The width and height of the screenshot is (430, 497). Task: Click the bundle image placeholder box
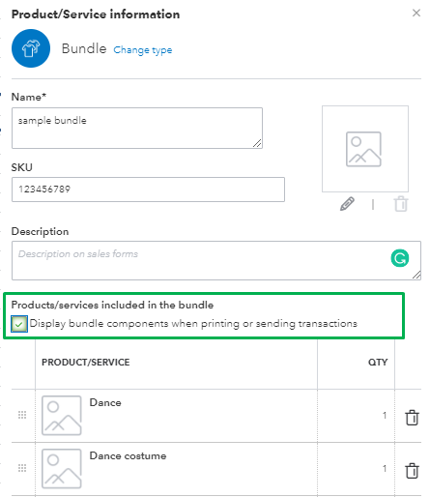click(365, 149)
